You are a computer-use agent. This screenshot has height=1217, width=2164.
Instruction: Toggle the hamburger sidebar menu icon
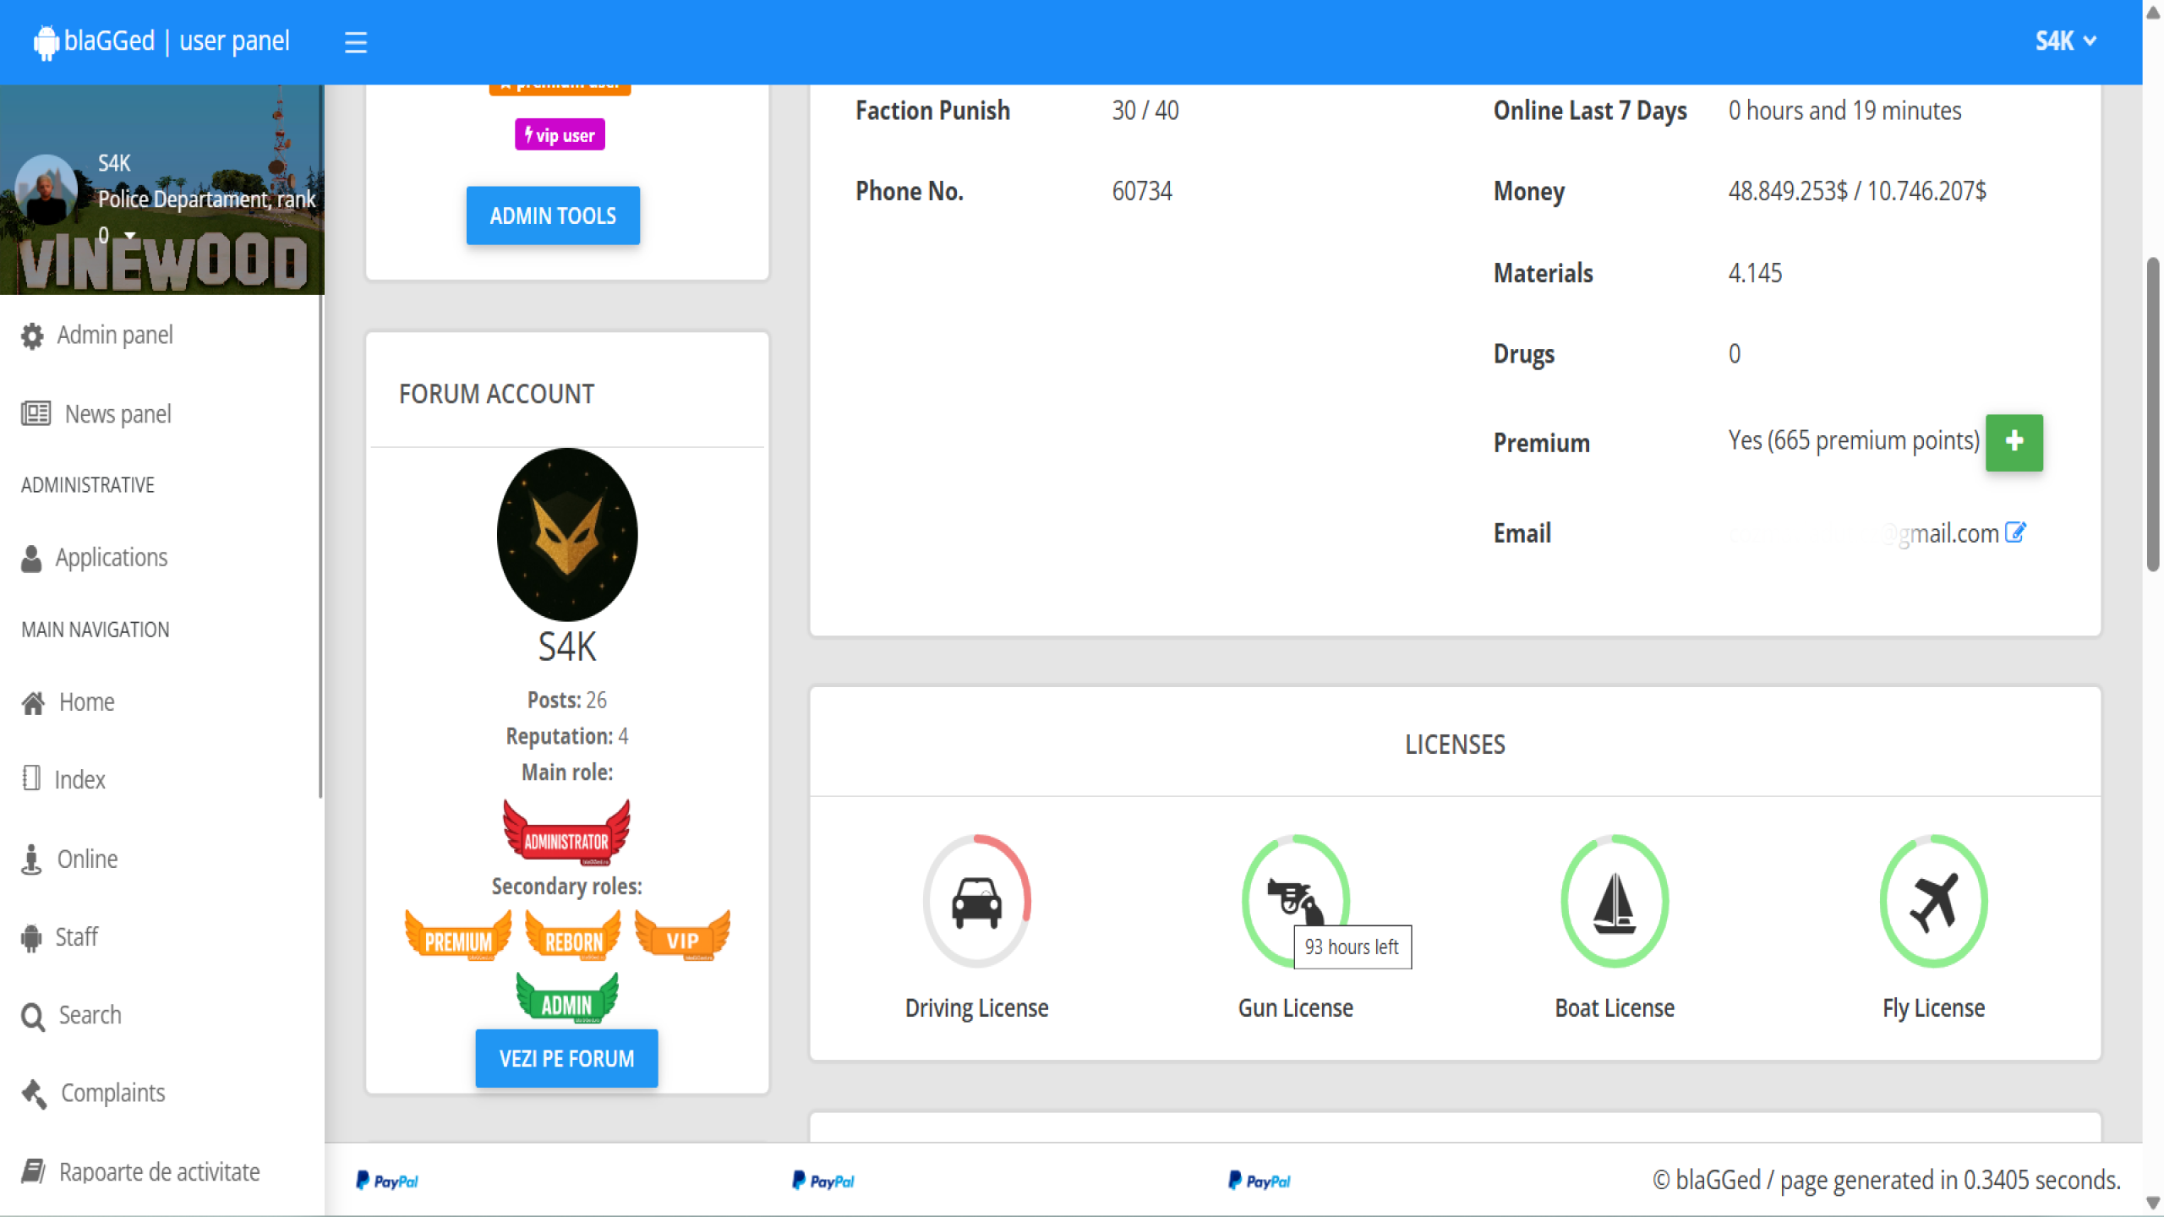tap(356, 41)
